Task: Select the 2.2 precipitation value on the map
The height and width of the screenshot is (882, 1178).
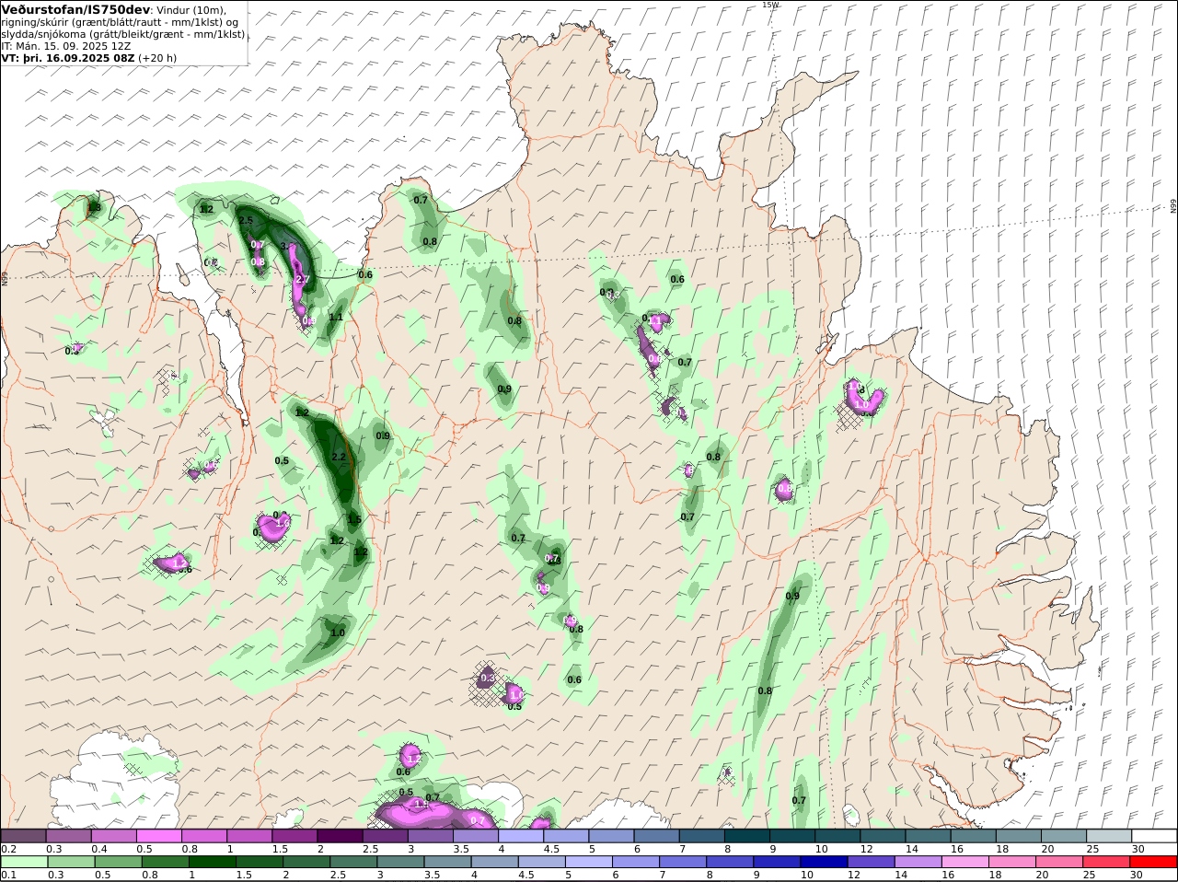Action: pos(338,457)
